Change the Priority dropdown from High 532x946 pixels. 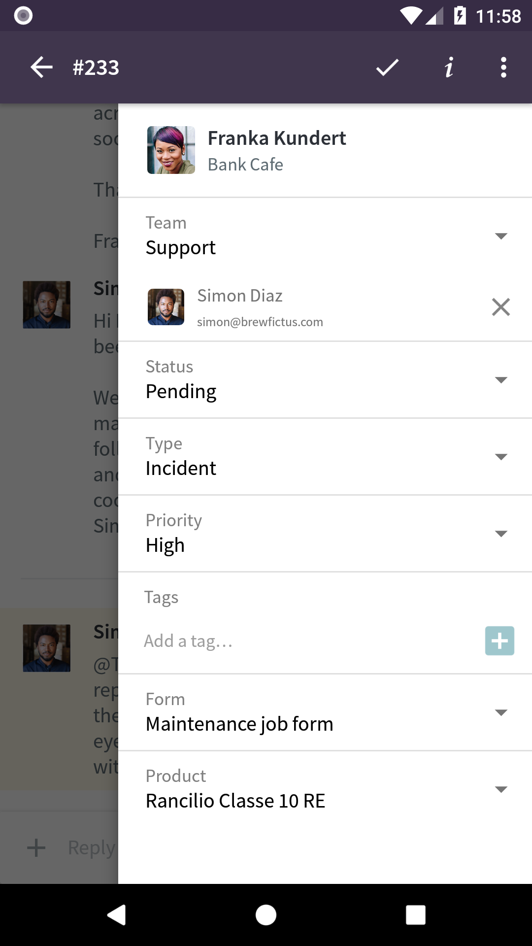[325, 534]
